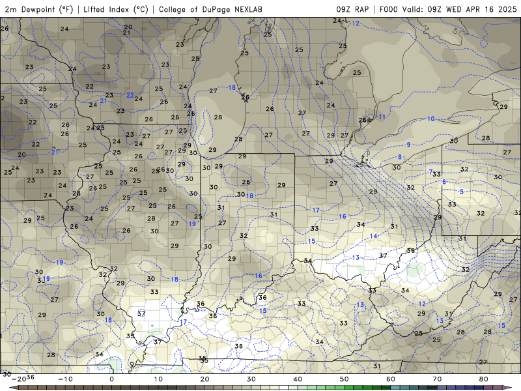Click 'F000 Valid: 09Z WED APR 16 2025' text
Image resolution: width=521 pixels, height=391 pixels.
[448, 9]
